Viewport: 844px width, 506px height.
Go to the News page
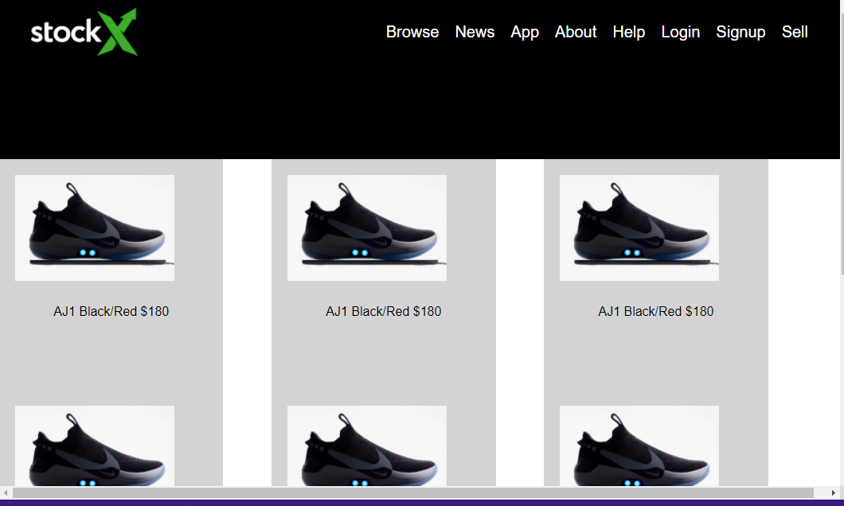click(x=475, y=32)
